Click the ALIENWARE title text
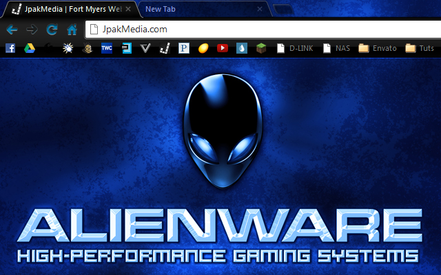The width and height of the screenshot is (441, 275). (220, 225)
